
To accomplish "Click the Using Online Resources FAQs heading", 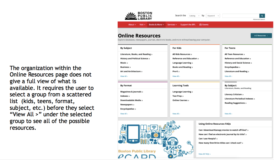I will 215,124.
